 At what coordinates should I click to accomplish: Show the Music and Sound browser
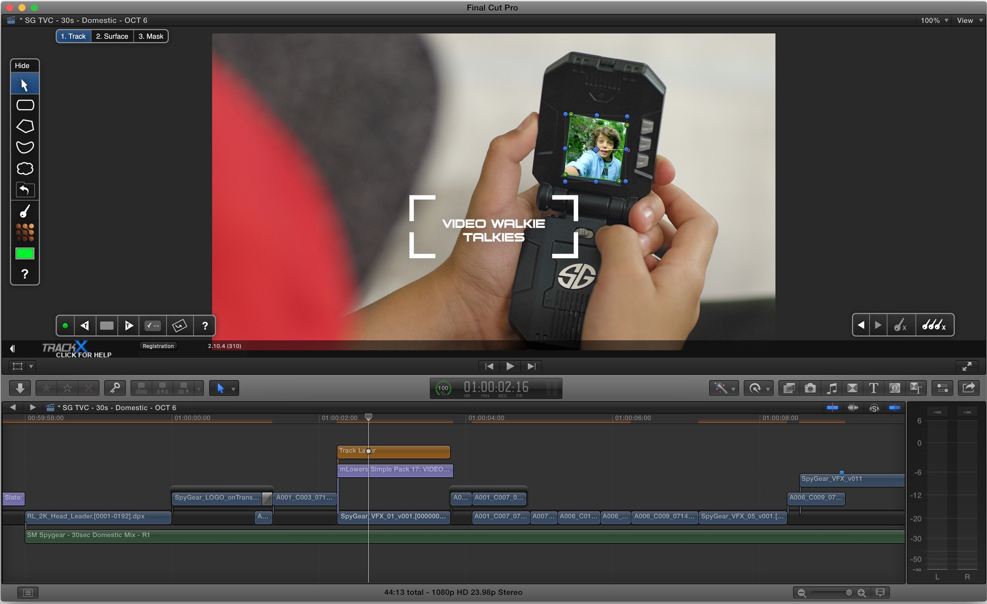(831, 388)
